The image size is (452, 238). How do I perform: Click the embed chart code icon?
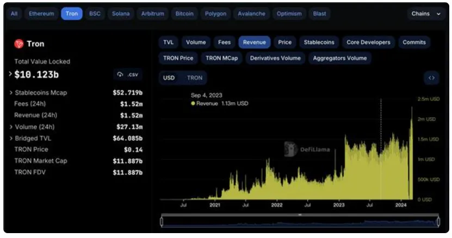(x=431, y=78)
